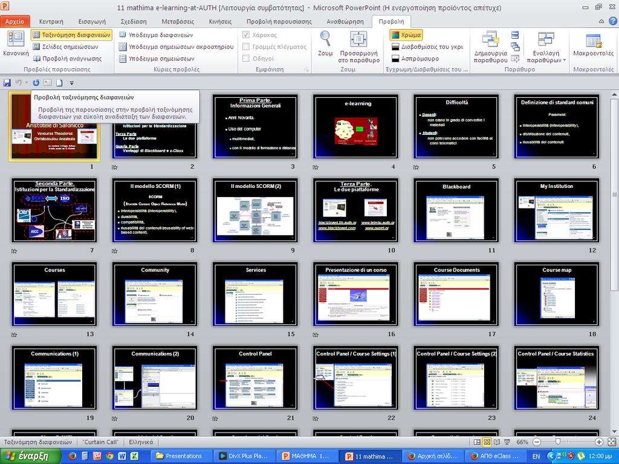The height and width of the screenshot is (464, 619).
Task: Click the Slide Sorter icon in status bar
Action: [487, 442]
